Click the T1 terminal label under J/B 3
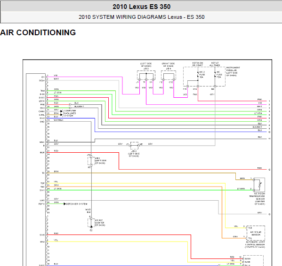Image resolution: width=282 pixels, height=266 pixels. point(144,82)
